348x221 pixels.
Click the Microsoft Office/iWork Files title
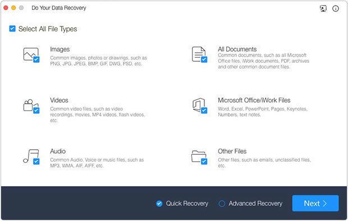click(x=254, y=100)
